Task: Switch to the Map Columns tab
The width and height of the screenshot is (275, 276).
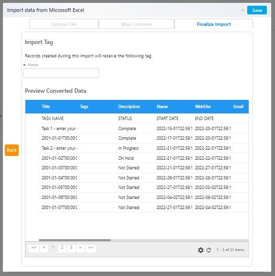Action: [137, 24]
